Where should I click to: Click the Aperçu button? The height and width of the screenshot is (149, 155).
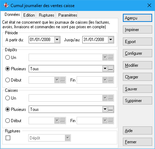tap(137, 18)
